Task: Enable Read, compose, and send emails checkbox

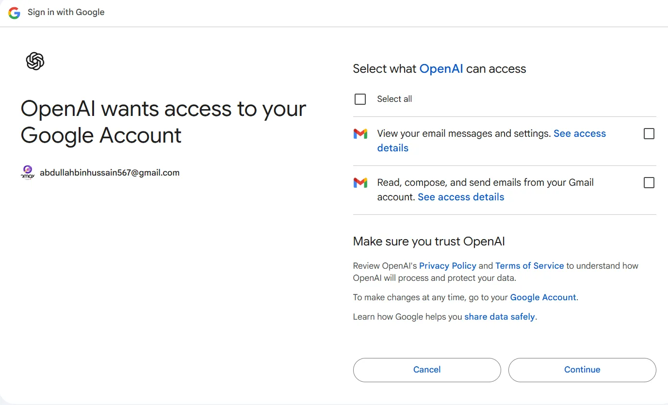Action: pos(649,182)
